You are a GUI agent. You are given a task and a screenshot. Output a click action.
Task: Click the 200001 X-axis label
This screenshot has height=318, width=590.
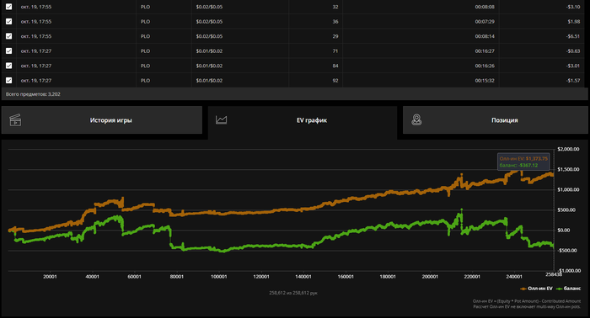click(430, 277)
